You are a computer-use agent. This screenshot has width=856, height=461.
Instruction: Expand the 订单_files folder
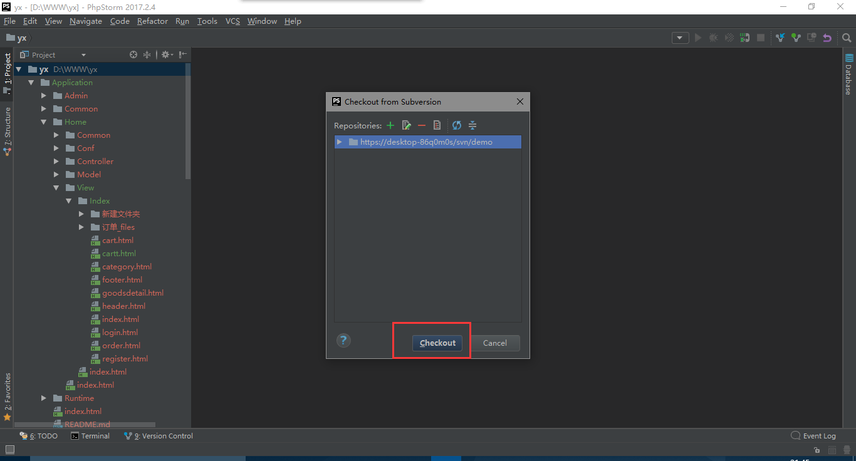click(81, 227)
